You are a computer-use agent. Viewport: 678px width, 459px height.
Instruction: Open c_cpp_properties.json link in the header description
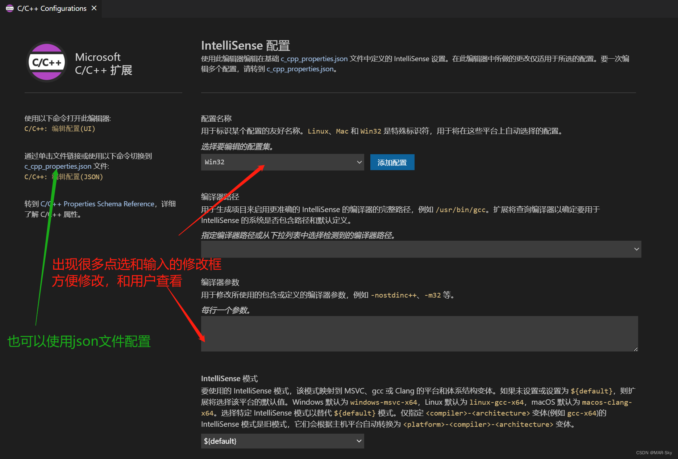point(314,59)
